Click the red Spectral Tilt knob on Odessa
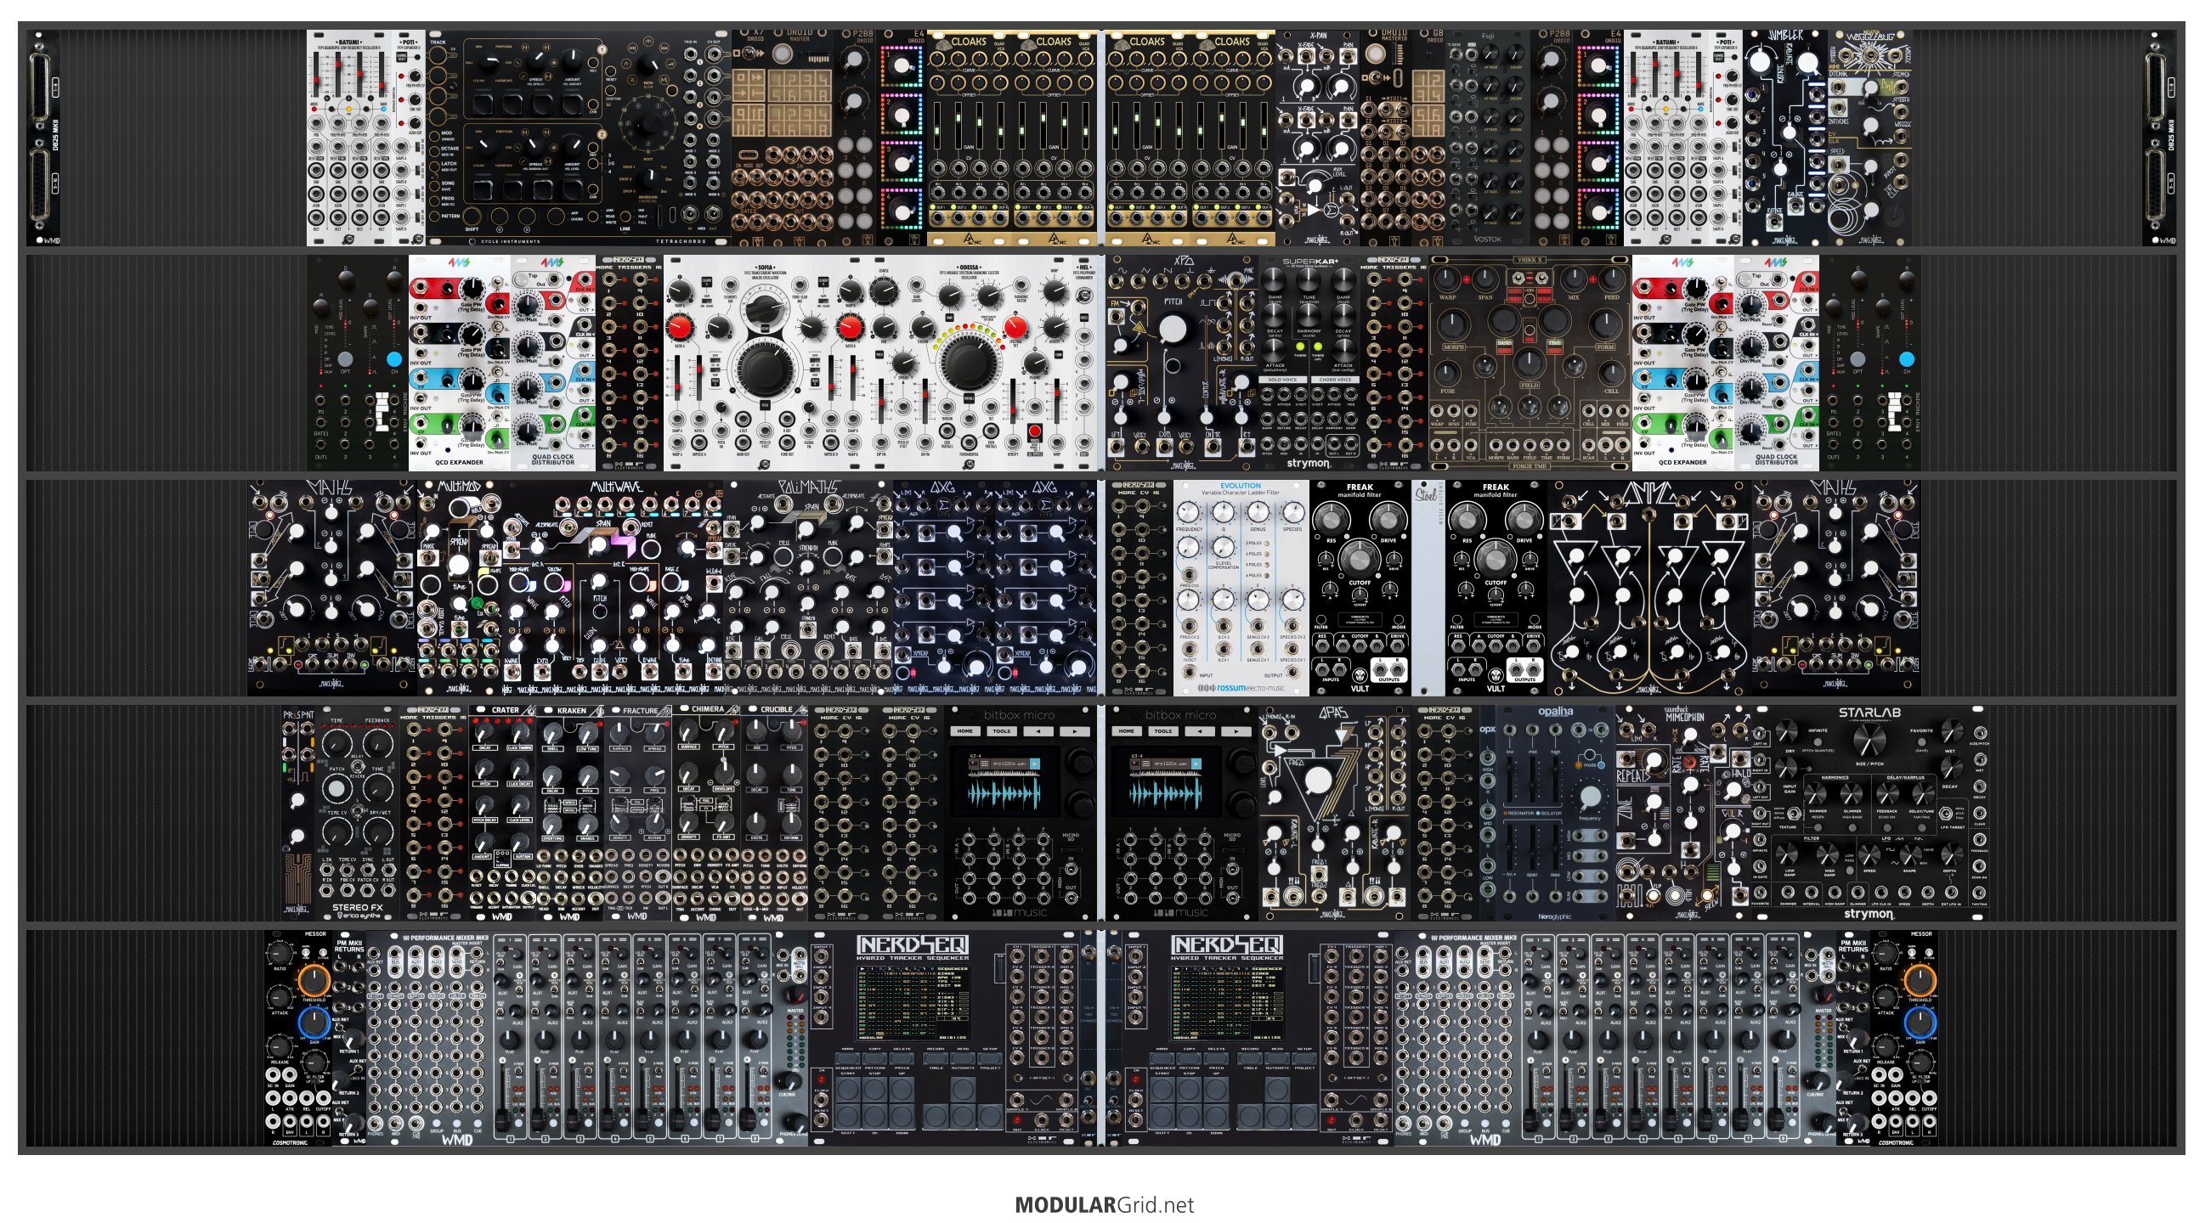Viewport: 2211px width, 1223px height. (1015, 326)
